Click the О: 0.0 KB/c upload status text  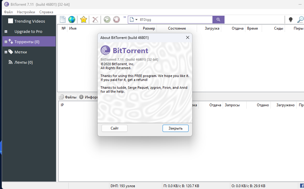click(248, 186)
